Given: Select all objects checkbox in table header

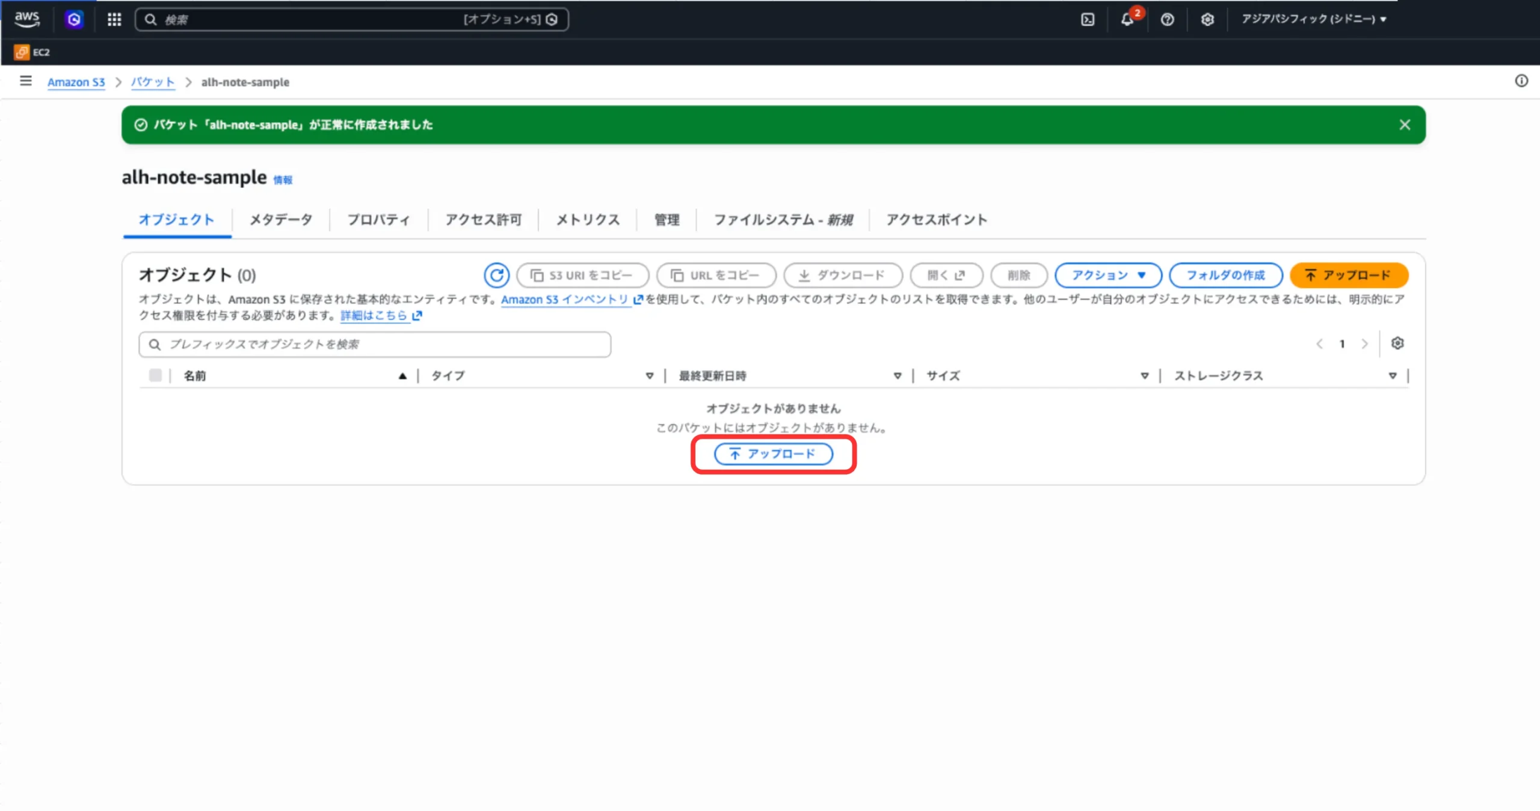Looking at the screenshot, I should point(155,375).
